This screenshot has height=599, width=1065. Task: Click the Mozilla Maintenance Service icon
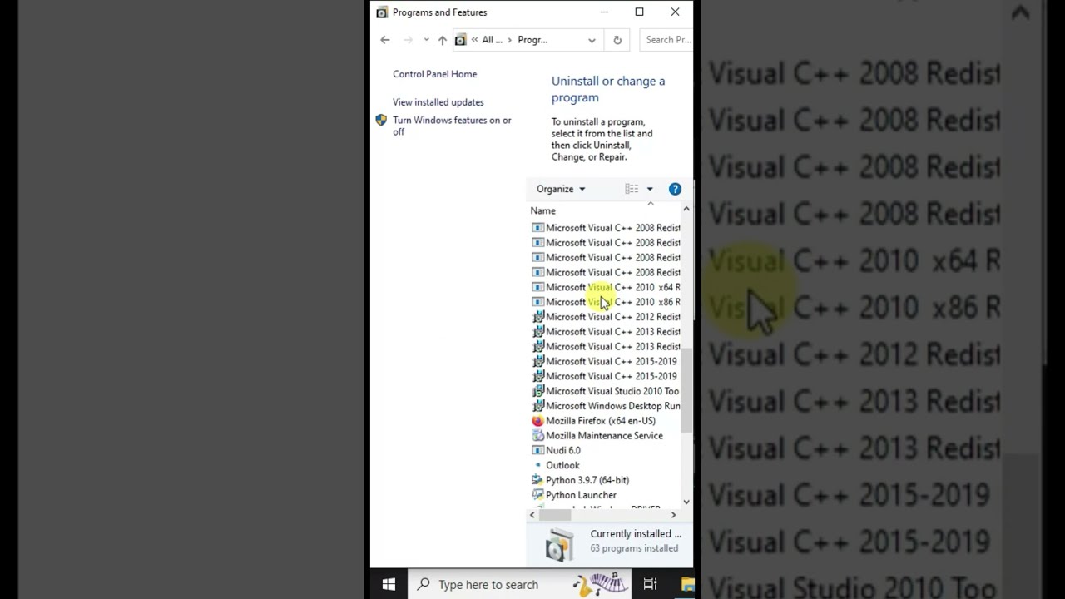(537, 436)
